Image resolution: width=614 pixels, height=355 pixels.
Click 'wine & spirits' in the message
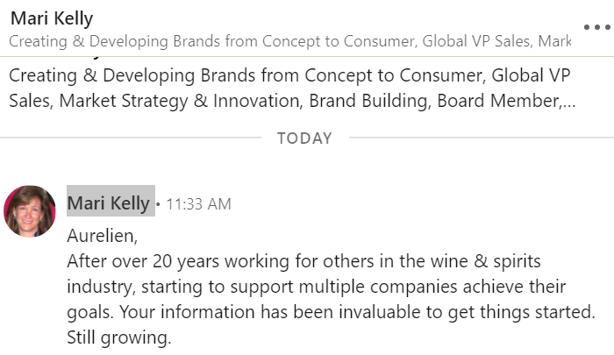tap(491, 261)
